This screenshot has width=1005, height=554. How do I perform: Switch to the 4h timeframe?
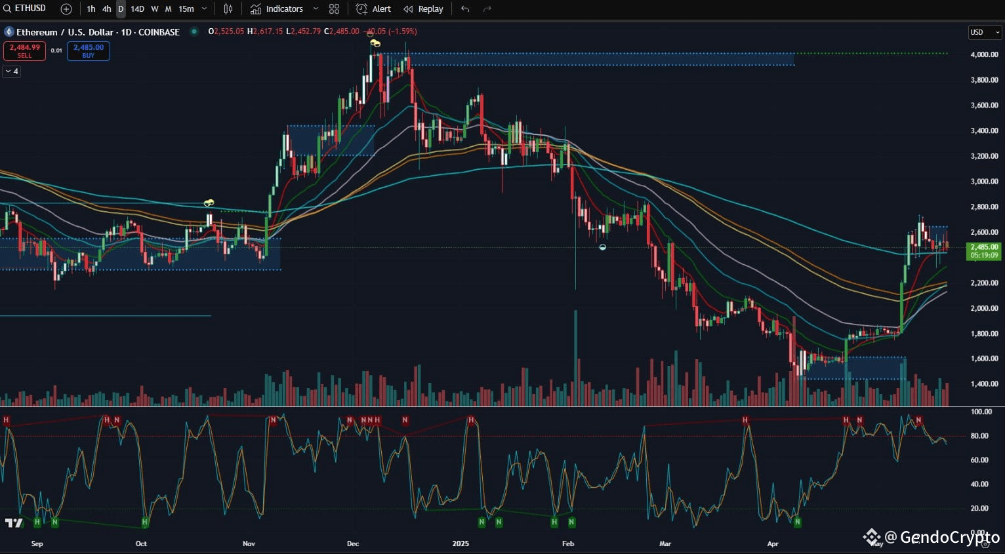click(x=106, y=9)
